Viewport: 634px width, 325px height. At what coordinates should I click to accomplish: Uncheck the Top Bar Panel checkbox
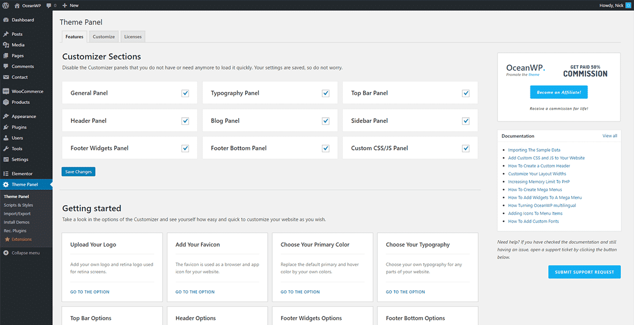[x=466, y=93]
